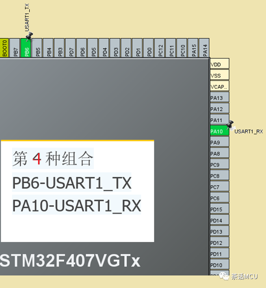Click the VSS power pin

point(220,75)
